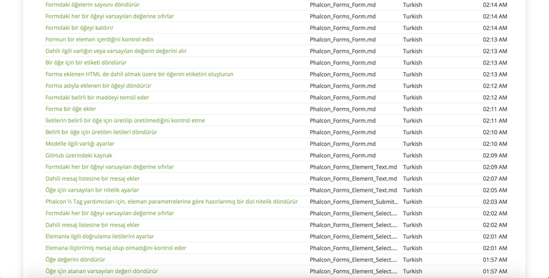
Task: Click "Dahili mesaj listesine bir mesaj ekler" at 02:07 AM
Action: click(x=92, y=179)
